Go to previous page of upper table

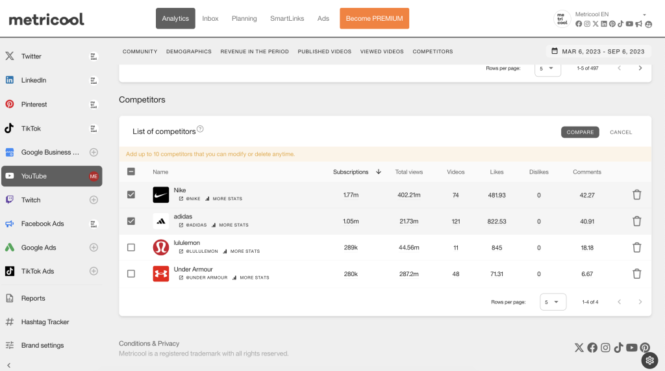619,68
